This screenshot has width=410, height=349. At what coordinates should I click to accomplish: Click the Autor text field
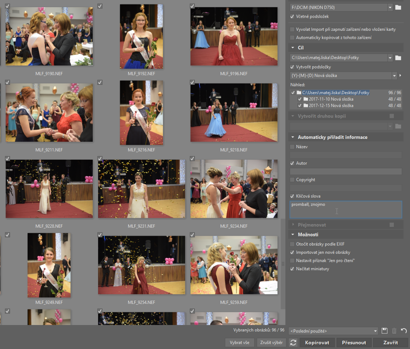point(346,171)
